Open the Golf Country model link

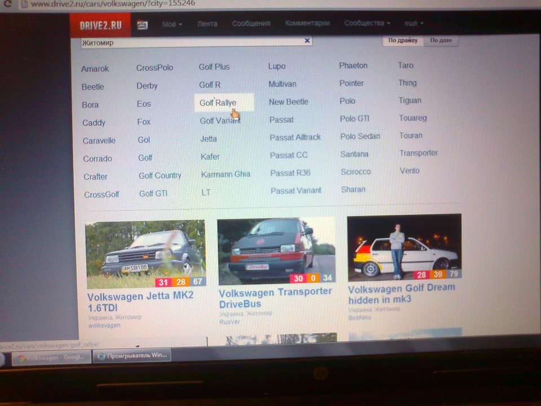159,175
